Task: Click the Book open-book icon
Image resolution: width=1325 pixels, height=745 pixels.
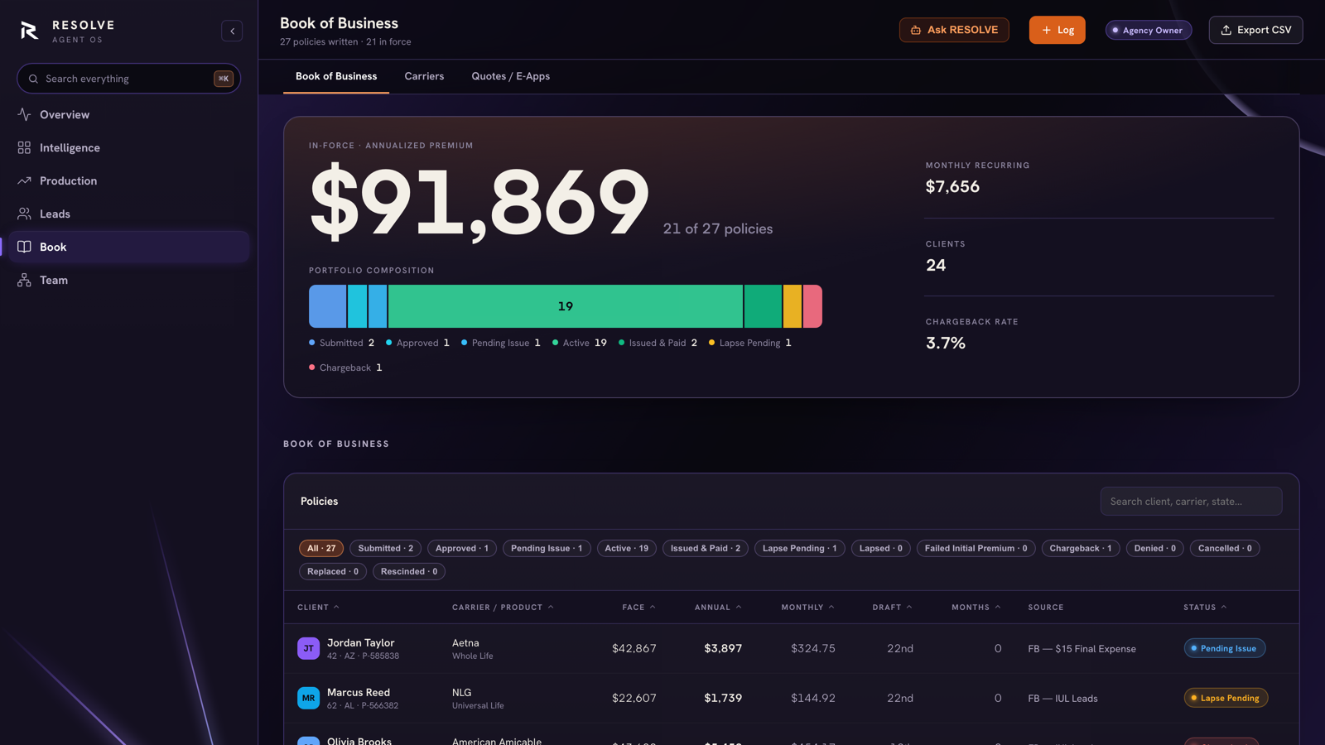Action: (x=24, y=247)
